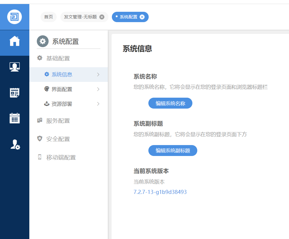Switch to the 首页 tab
Viewport: 289px width, 239px height.
pyautogui.click(x=49, y=17)
